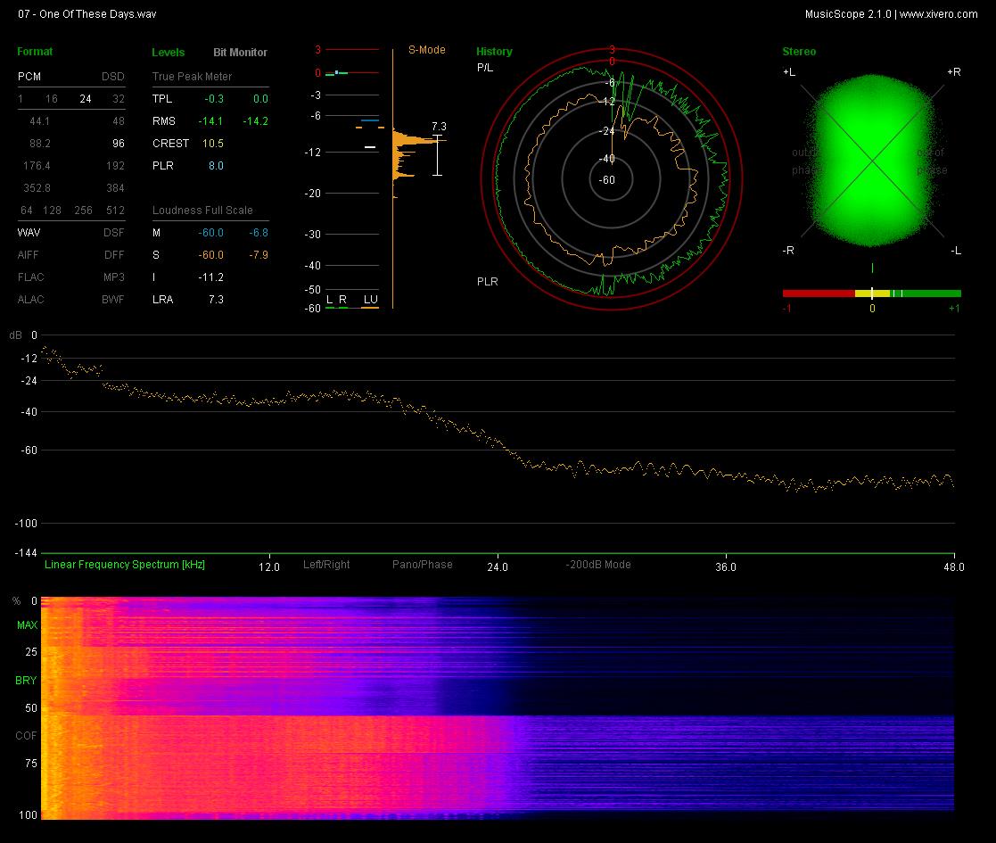
Task: Click the stereo correlation meter bar
Action: 871,293
